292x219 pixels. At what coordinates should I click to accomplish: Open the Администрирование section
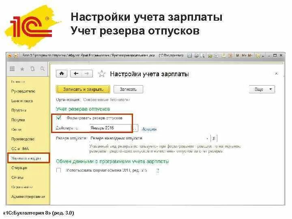[28, 197]
